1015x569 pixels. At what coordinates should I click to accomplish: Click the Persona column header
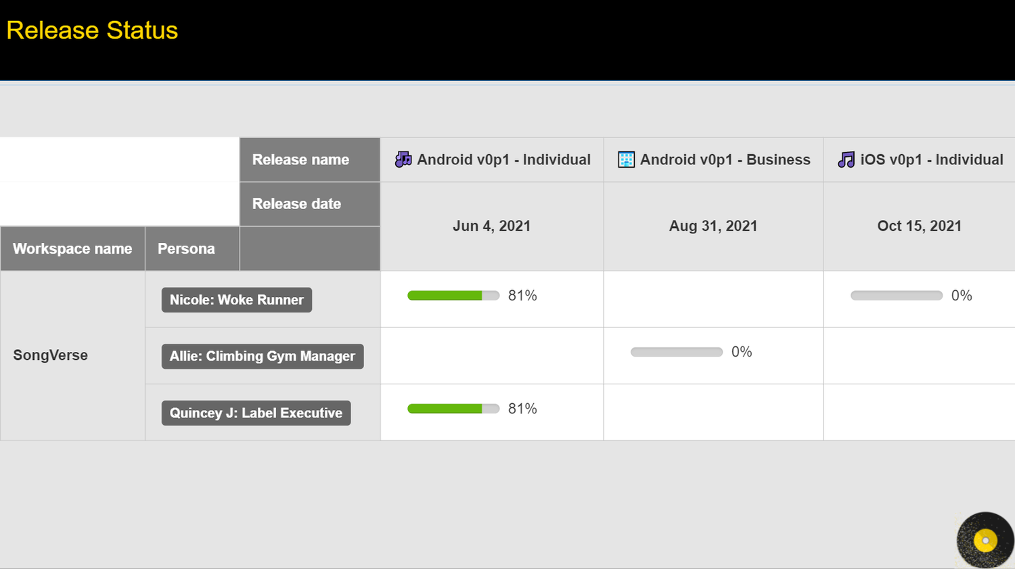coord(186,248)
